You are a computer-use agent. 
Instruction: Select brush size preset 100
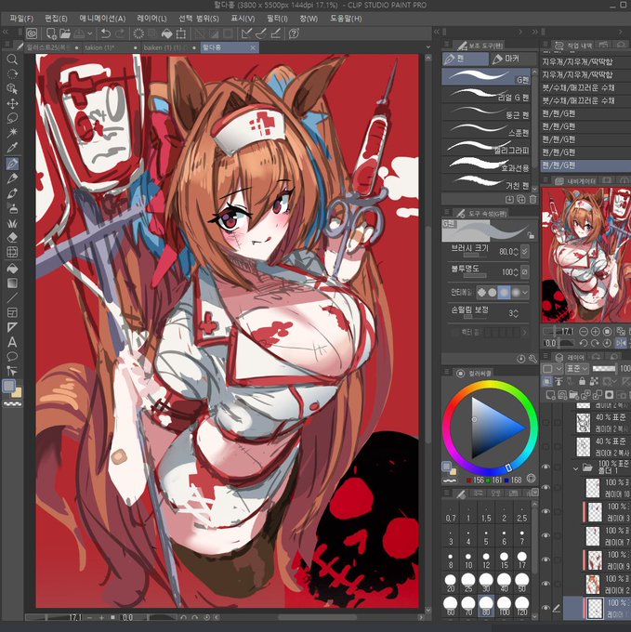pyautogui.click(x=504, y=606)
